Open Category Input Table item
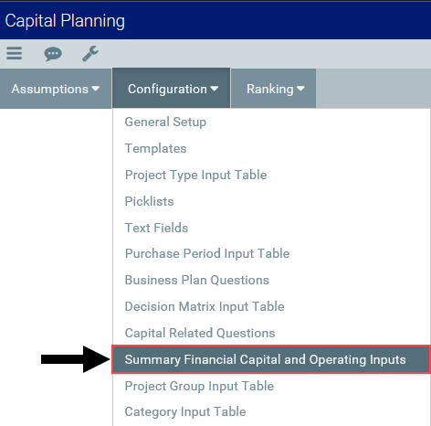Image resolution: width=431 pixels, height=426 pixels. coord(185,411)
